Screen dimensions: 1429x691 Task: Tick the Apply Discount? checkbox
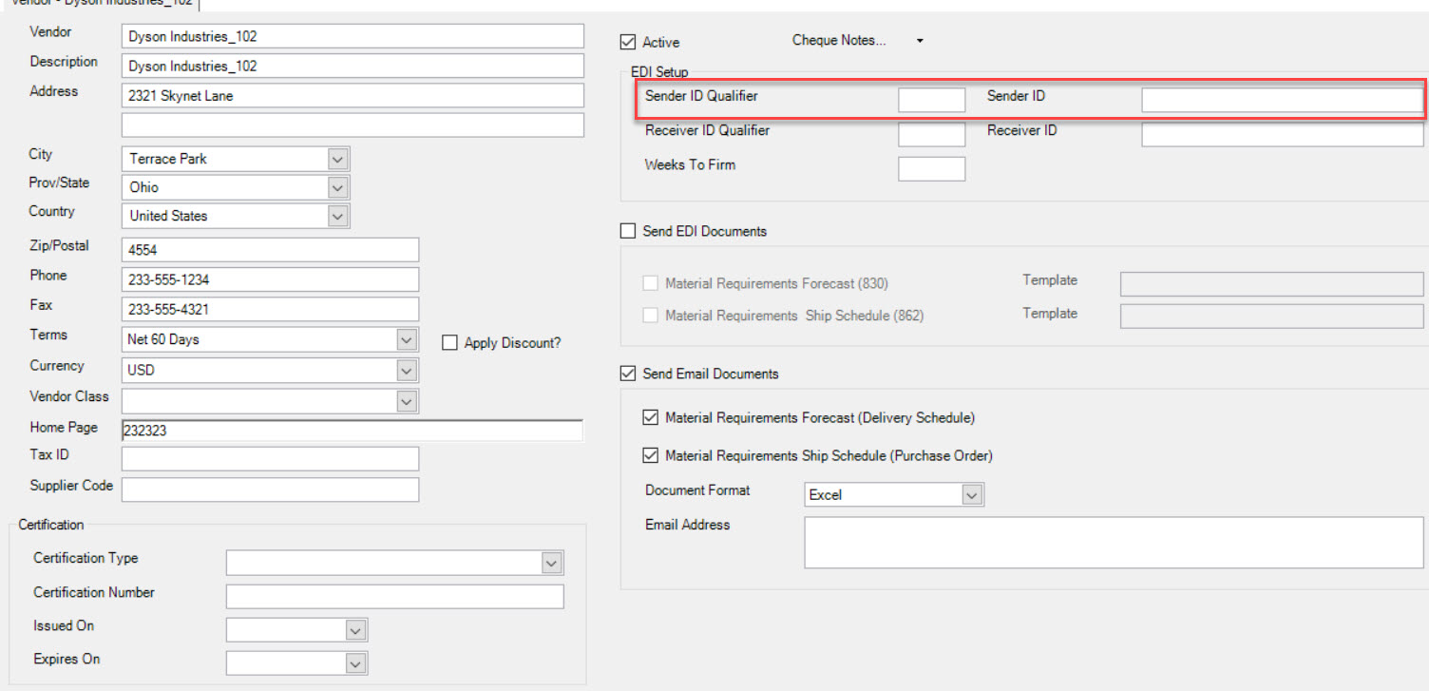click(x=450, y=343)
